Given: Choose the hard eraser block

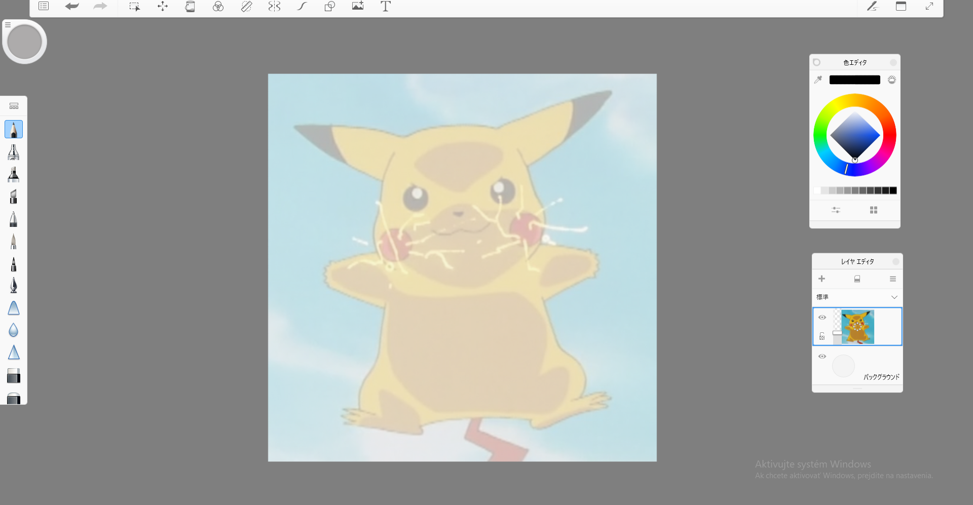Looking at the screenshot, I should click(x=14, y=375).
